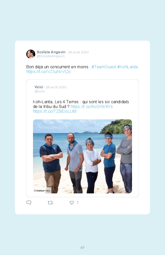This screenshot has width=165, height=255.
Task: Like the tweet with heart icon
Action: pyautogui.click(x=72, y=203)
